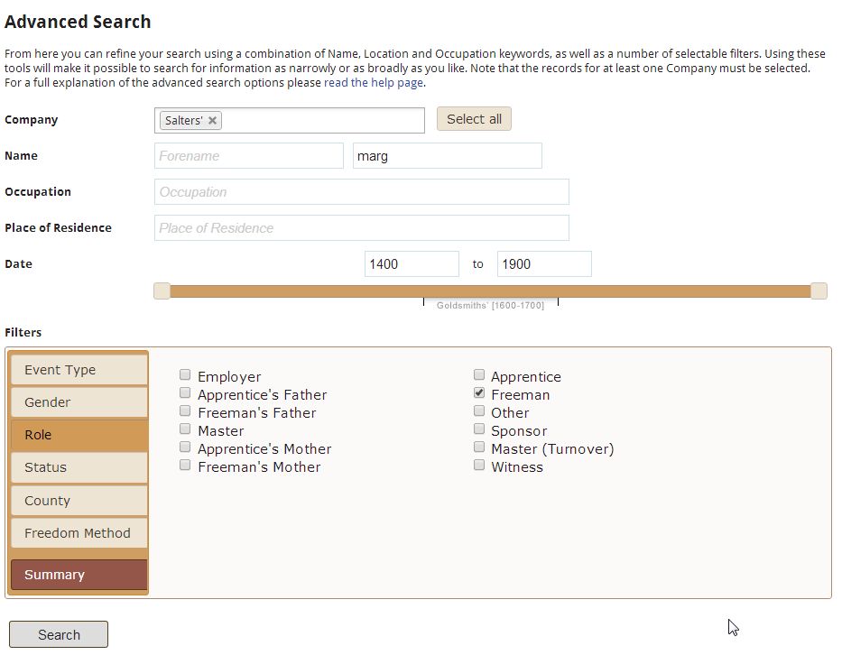This screenshot has width=842, height=655.
Task: Uncheck the Freeman role checkbox
Action: [x=479, y=393]
